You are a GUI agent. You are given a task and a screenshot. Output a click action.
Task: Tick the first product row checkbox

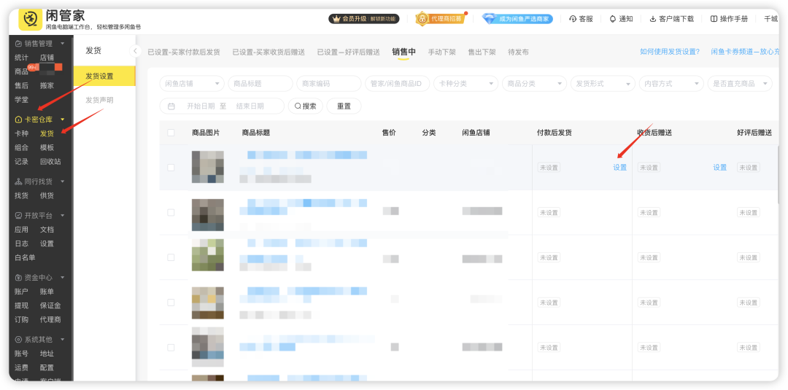(171, 167)
